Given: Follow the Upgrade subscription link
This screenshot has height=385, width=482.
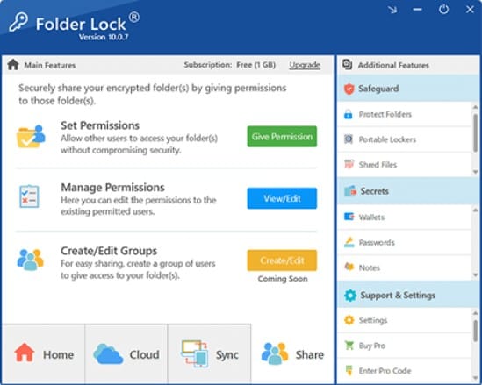Looking at the screenshot, I should click(305, 65).
